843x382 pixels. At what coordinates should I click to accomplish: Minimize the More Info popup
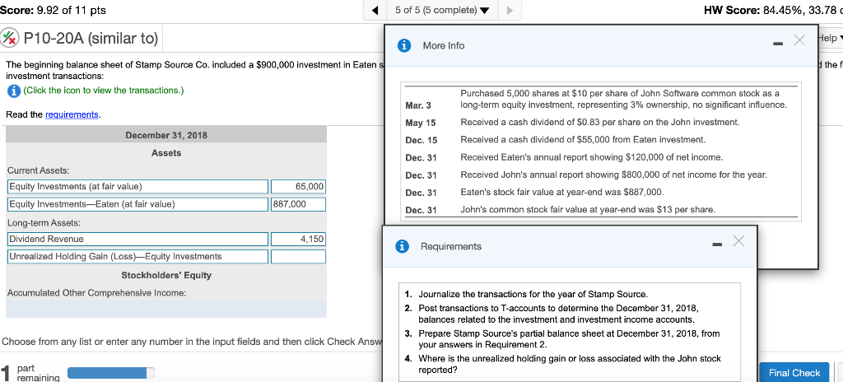pyautogui.click(x=778, y=45)
